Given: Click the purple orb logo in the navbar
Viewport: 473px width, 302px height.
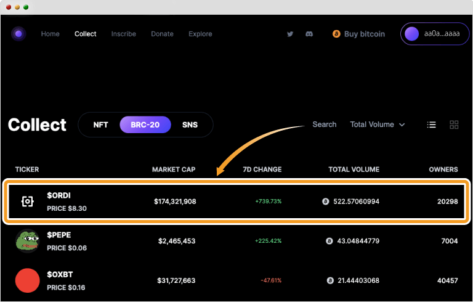Looking at the screenshot, I should click(x=18, y=34).
